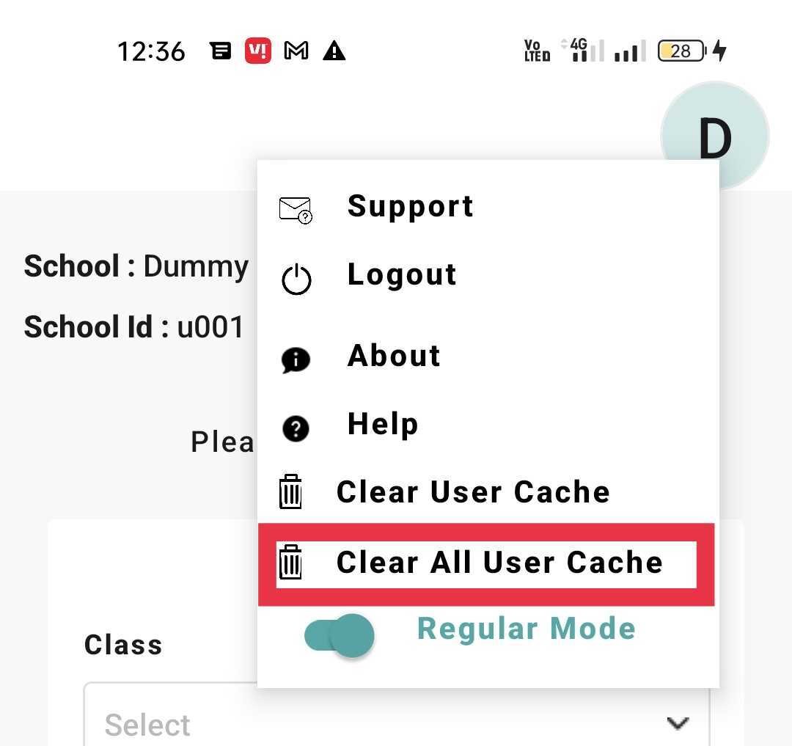Toggle the Regular Mode switch

[340, 635]
